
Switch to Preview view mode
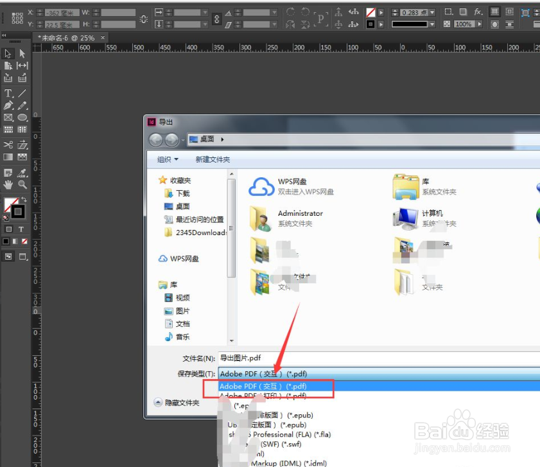tap(23, 256)
